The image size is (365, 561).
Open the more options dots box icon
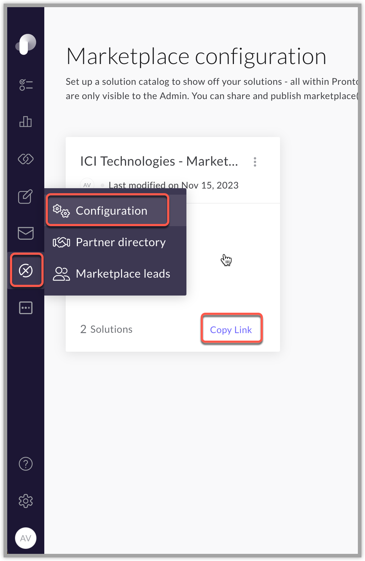(x=26, y=308)
